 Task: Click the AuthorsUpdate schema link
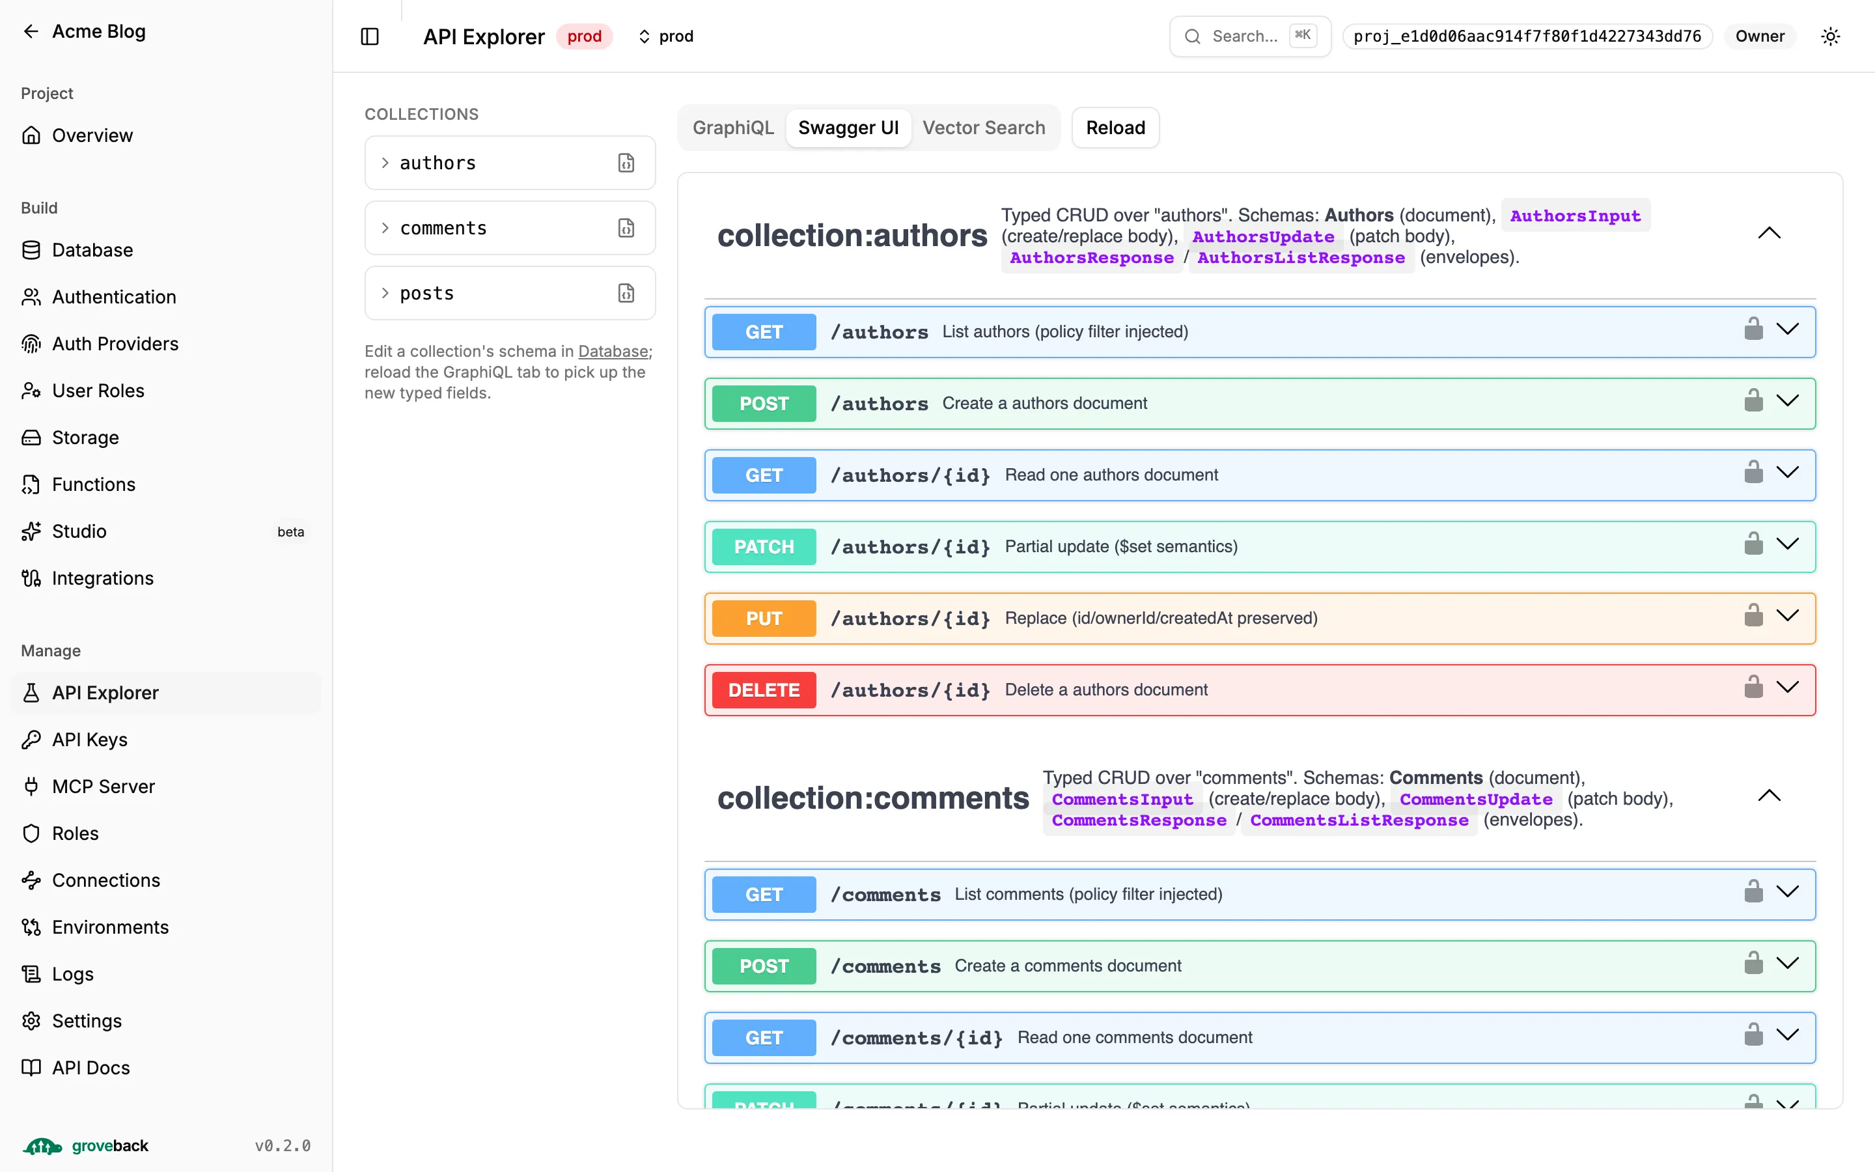point(1263,236)
